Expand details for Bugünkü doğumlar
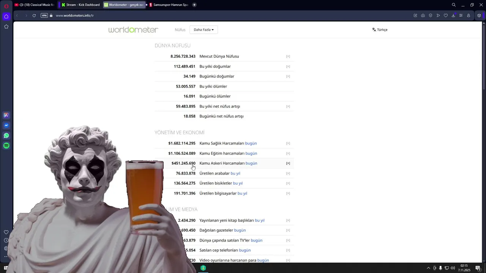 pos(288,76)
